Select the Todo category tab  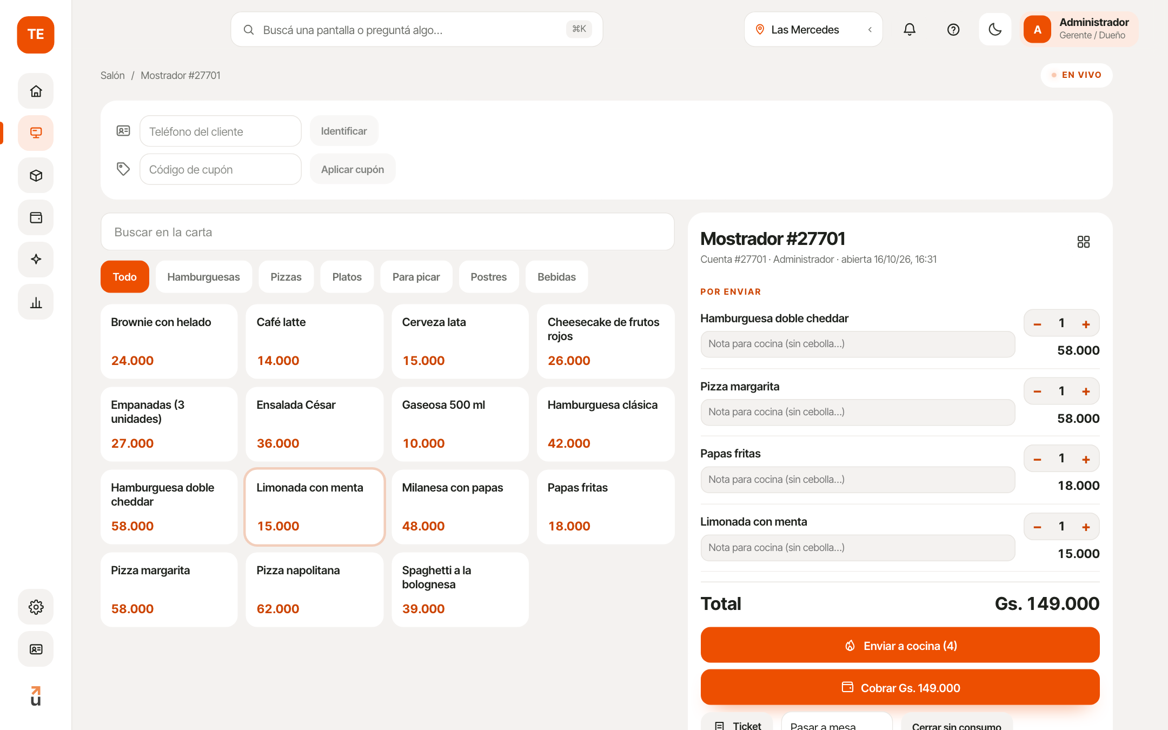(124, 277)
